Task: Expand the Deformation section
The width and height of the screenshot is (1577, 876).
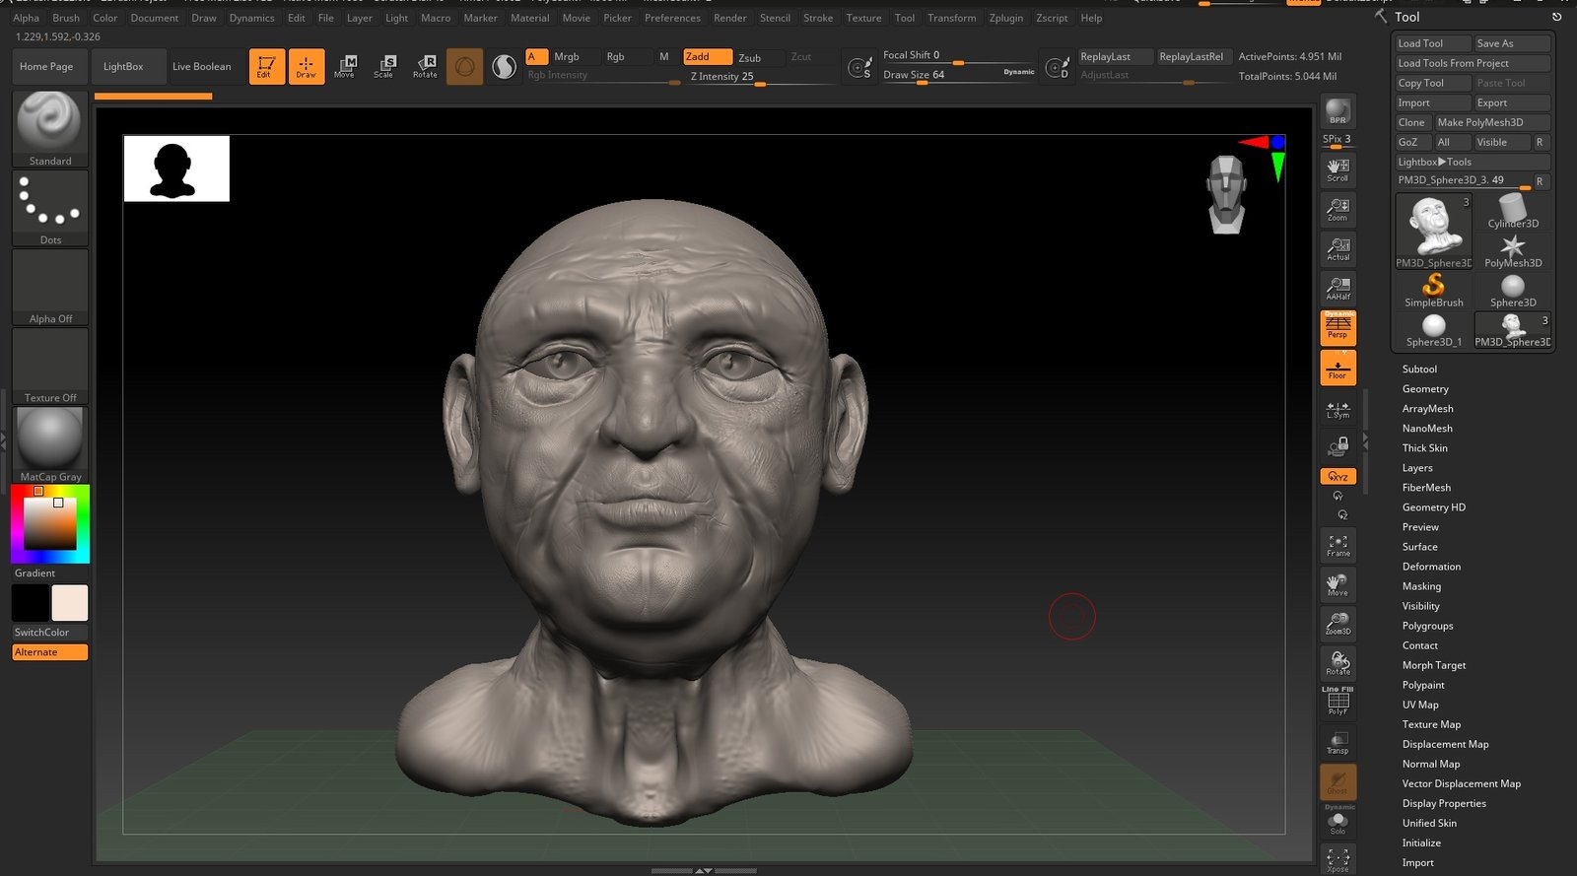Action: (1431, 567)
